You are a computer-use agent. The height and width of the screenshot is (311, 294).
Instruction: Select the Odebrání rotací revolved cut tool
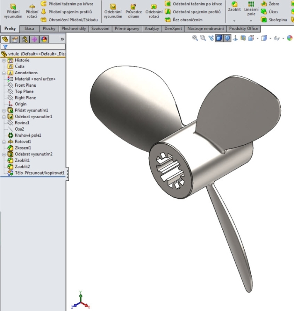tap(154, 11)
